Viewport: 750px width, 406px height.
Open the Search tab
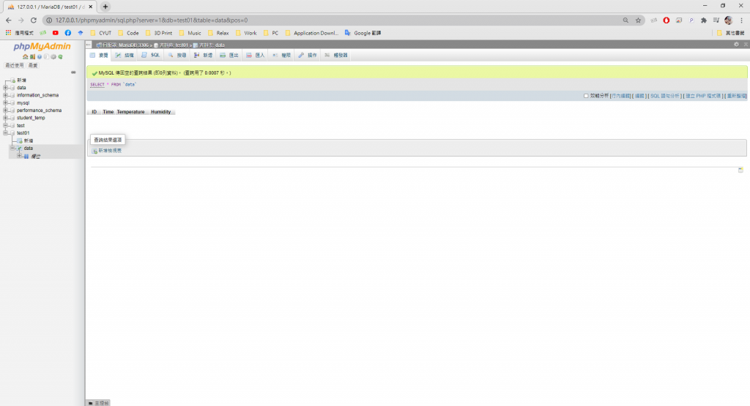click(177, 56)
